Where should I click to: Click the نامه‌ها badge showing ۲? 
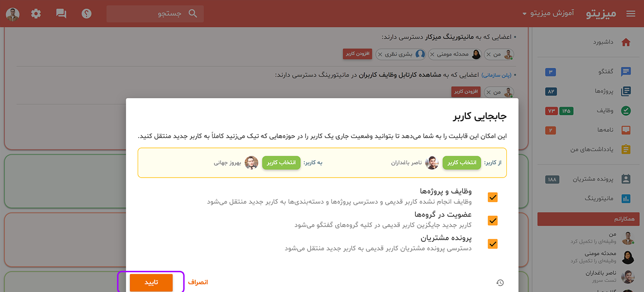point(551,130)
